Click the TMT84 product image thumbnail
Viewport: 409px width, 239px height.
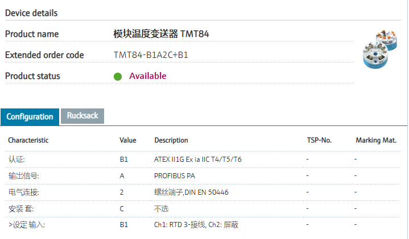point(379,49)
